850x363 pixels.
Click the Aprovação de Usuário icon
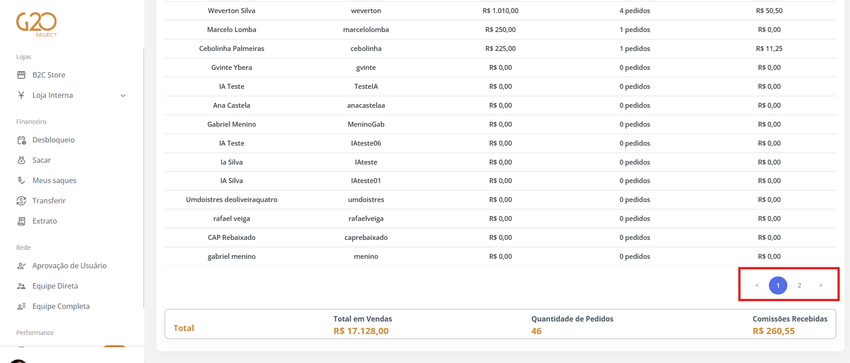tap(21, 266)
